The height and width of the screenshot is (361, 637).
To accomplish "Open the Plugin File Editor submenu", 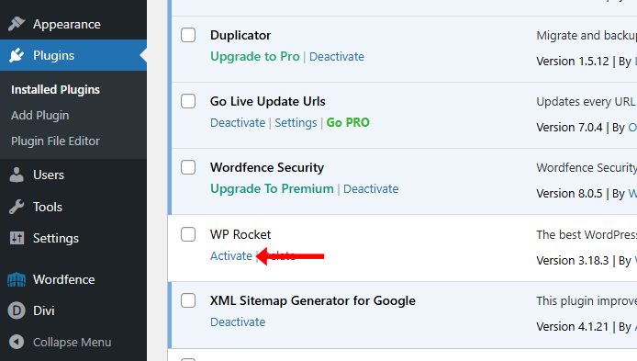I will click(x=55, y=141).
